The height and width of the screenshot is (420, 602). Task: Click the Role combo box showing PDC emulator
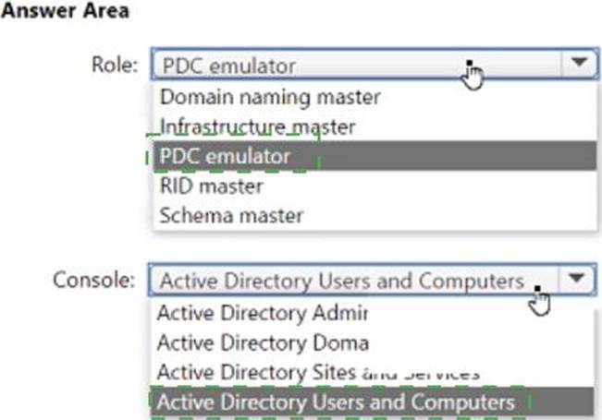pos(305,65)
